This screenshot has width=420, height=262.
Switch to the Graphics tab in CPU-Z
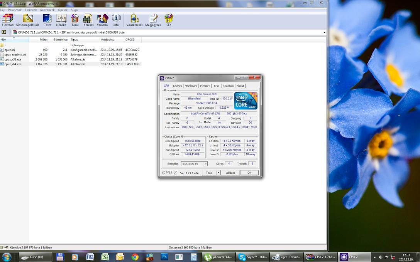click(x=229, y=86)
